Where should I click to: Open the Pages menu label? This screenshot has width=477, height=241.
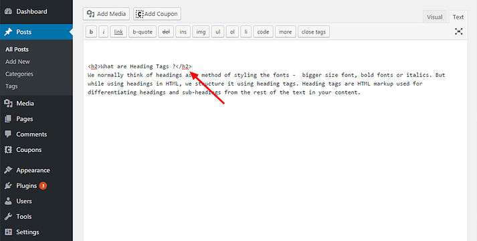(24, 119)
